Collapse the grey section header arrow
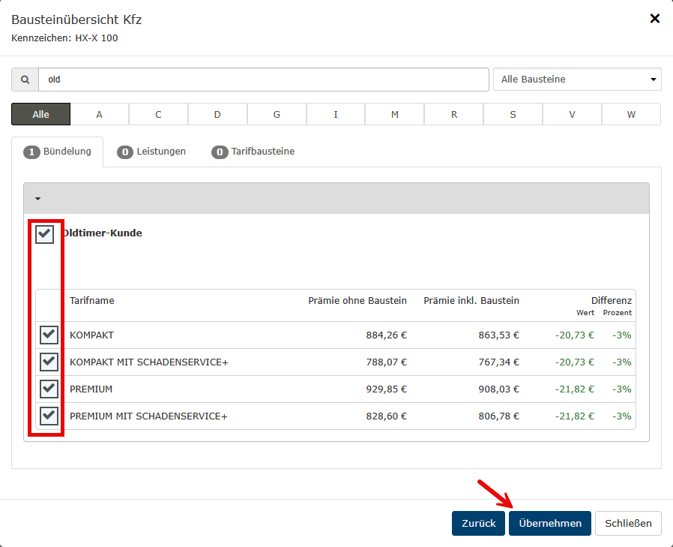 point(37,199)
